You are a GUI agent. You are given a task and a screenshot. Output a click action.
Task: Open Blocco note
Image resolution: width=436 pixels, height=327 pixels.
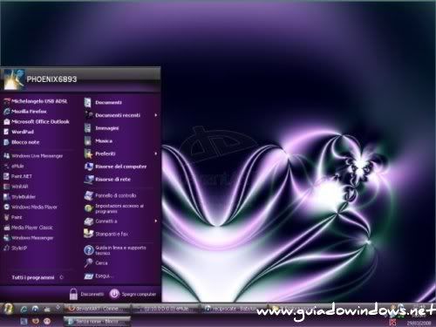tap(21, 142)
